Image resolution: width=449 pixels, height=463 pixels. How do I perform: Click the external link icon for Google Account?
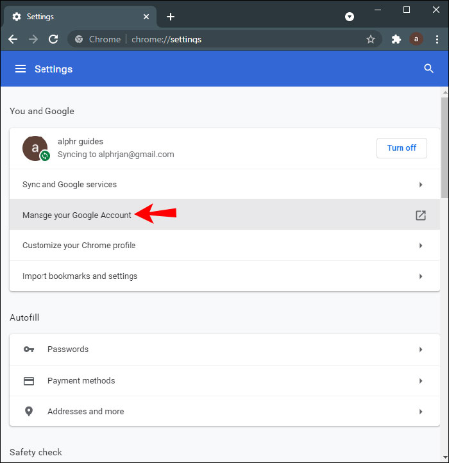[421, 215]
